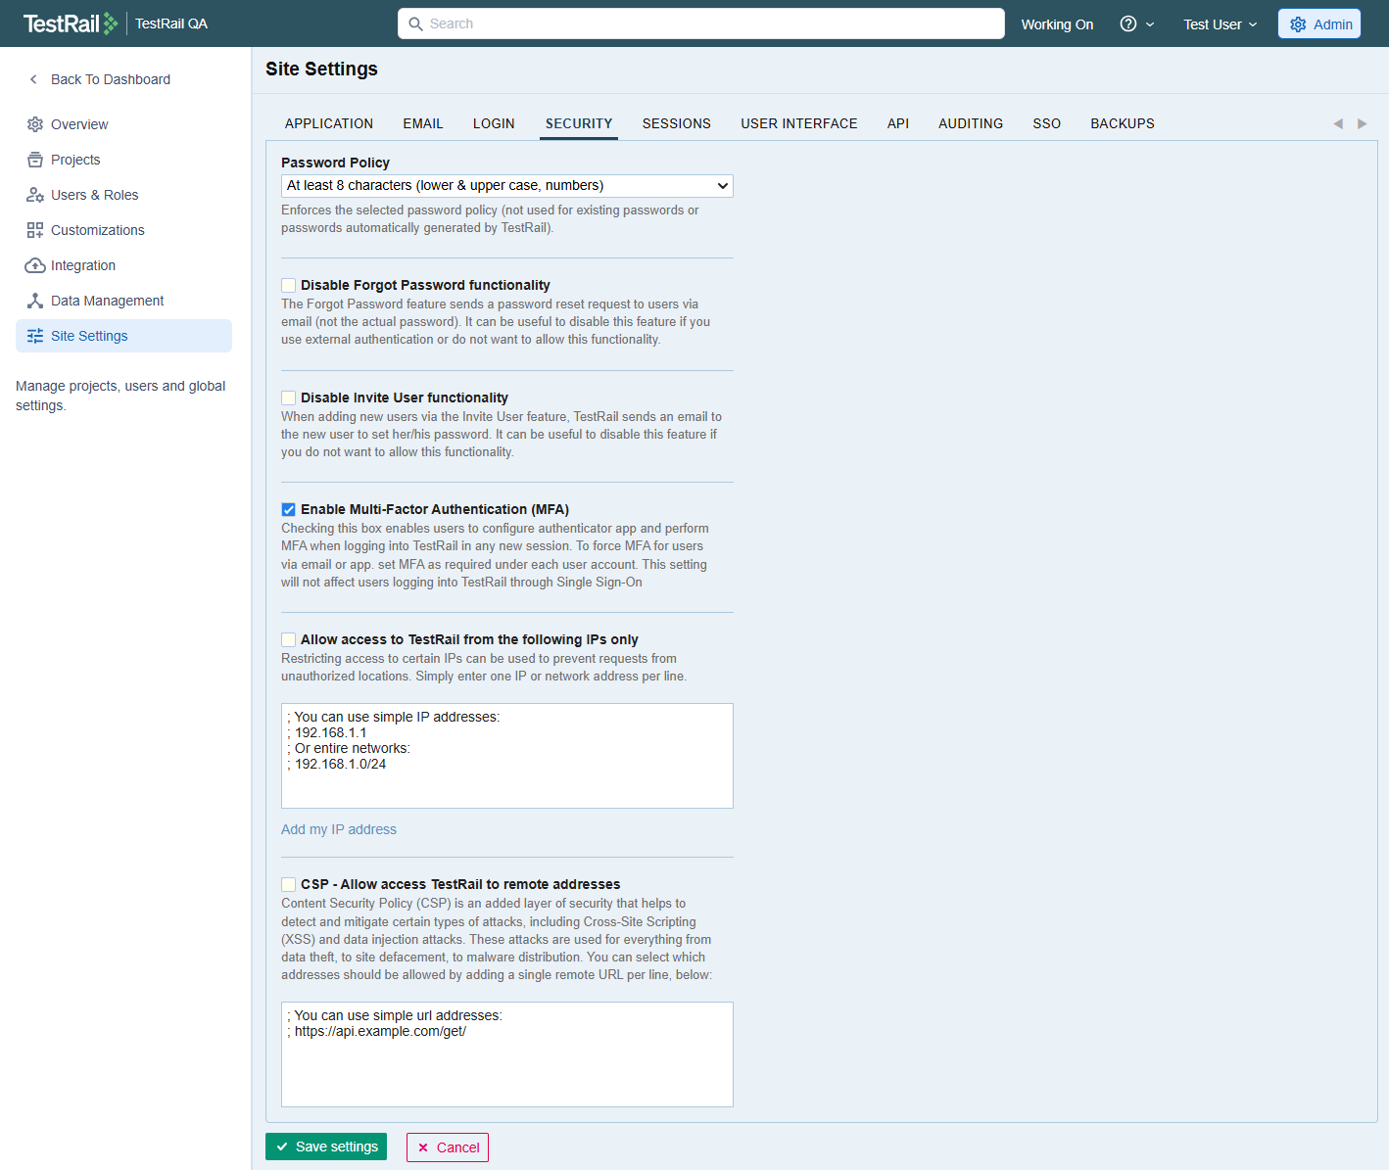Check the CSP remote addresses checkbox
The height and width of the screenshot is (1170, 1389).
click(289, 885)
